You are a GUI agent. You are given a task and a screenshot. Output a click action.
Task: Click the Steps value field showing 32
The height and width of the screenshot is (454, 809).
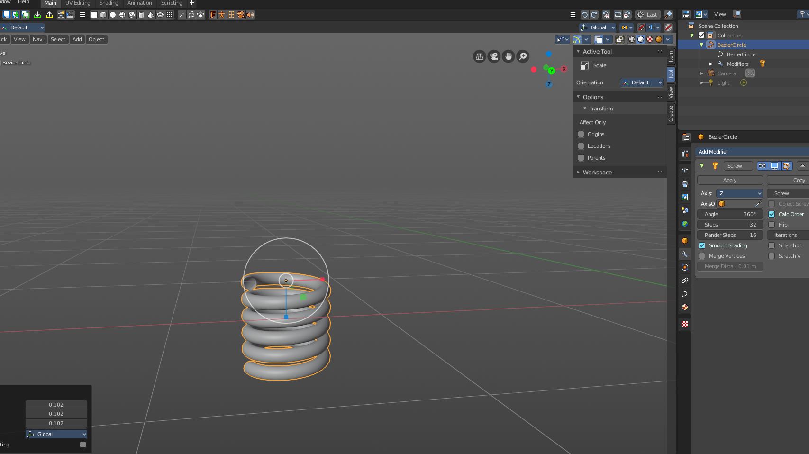click(x=729, y=225)
